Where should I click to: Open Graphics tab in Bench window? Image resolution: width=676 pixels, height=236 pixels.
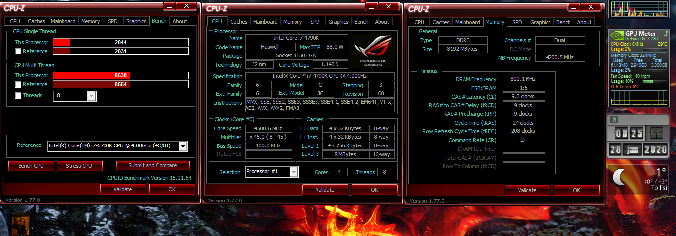[136, 21]
